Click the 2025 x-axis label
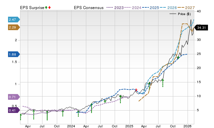 pyautogui.click(x=129, y=126)
